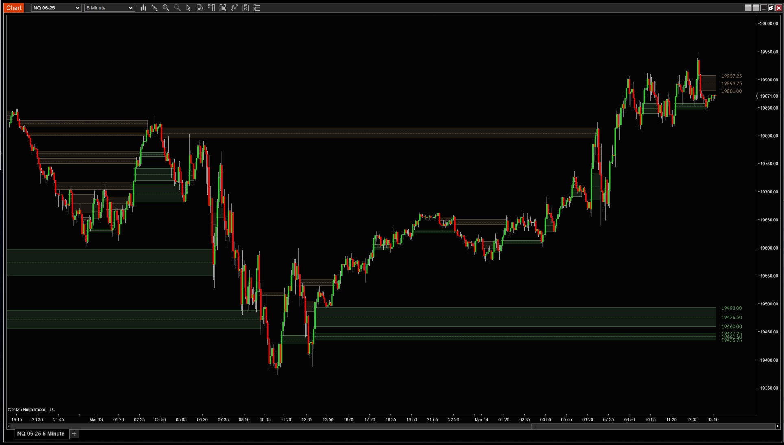Toggle the Data Box icon
The image size is (784, 445).
click(200, 8)
